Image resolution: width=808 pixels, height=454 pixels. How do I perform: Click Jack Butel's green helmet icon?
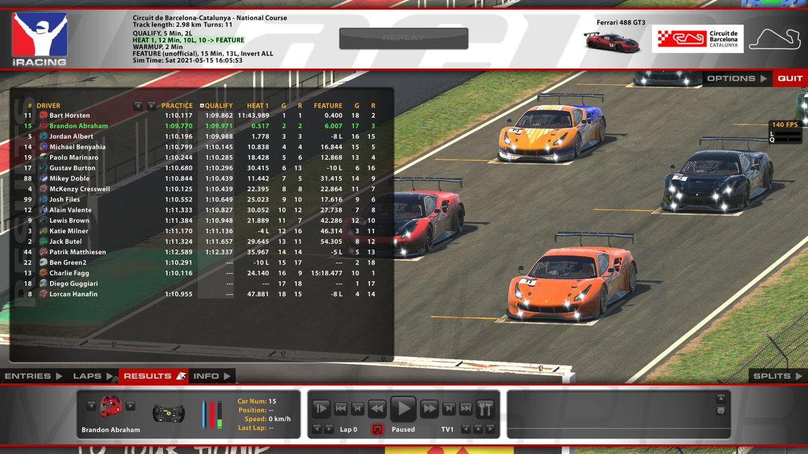tap(44, 241)
